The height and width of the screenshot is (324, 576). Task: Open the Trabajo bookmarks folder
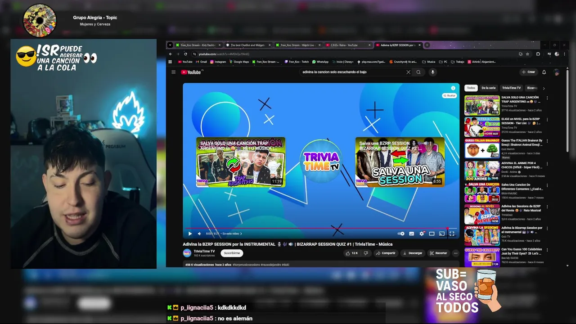pos(458,62)
